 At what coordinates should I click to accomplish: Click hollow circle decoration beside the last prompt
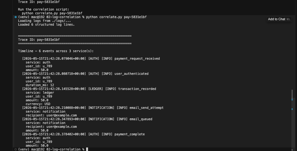tap(16, 149)
